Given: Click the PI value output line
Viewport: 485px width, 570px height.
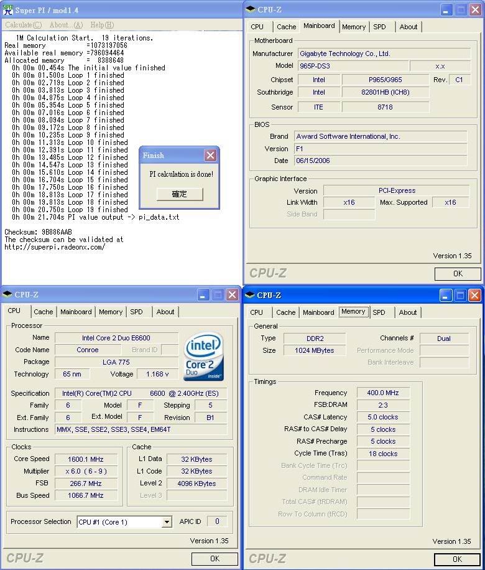Looking at the screenshot, I should point(96,217).
